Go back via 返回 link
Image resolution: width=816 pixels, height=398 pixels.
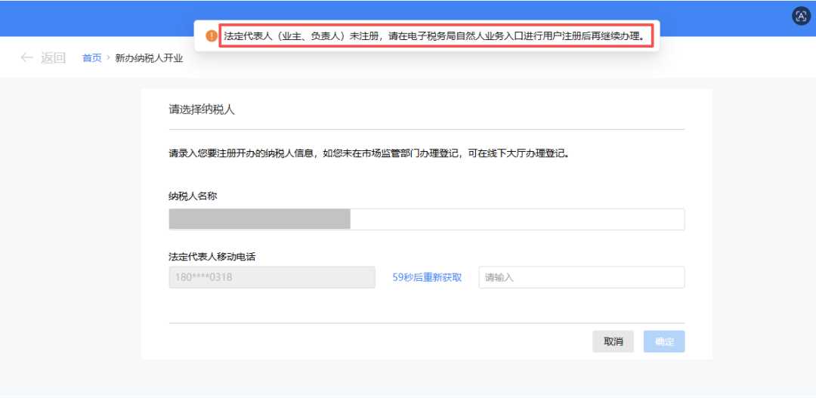(x=53, y=57)
